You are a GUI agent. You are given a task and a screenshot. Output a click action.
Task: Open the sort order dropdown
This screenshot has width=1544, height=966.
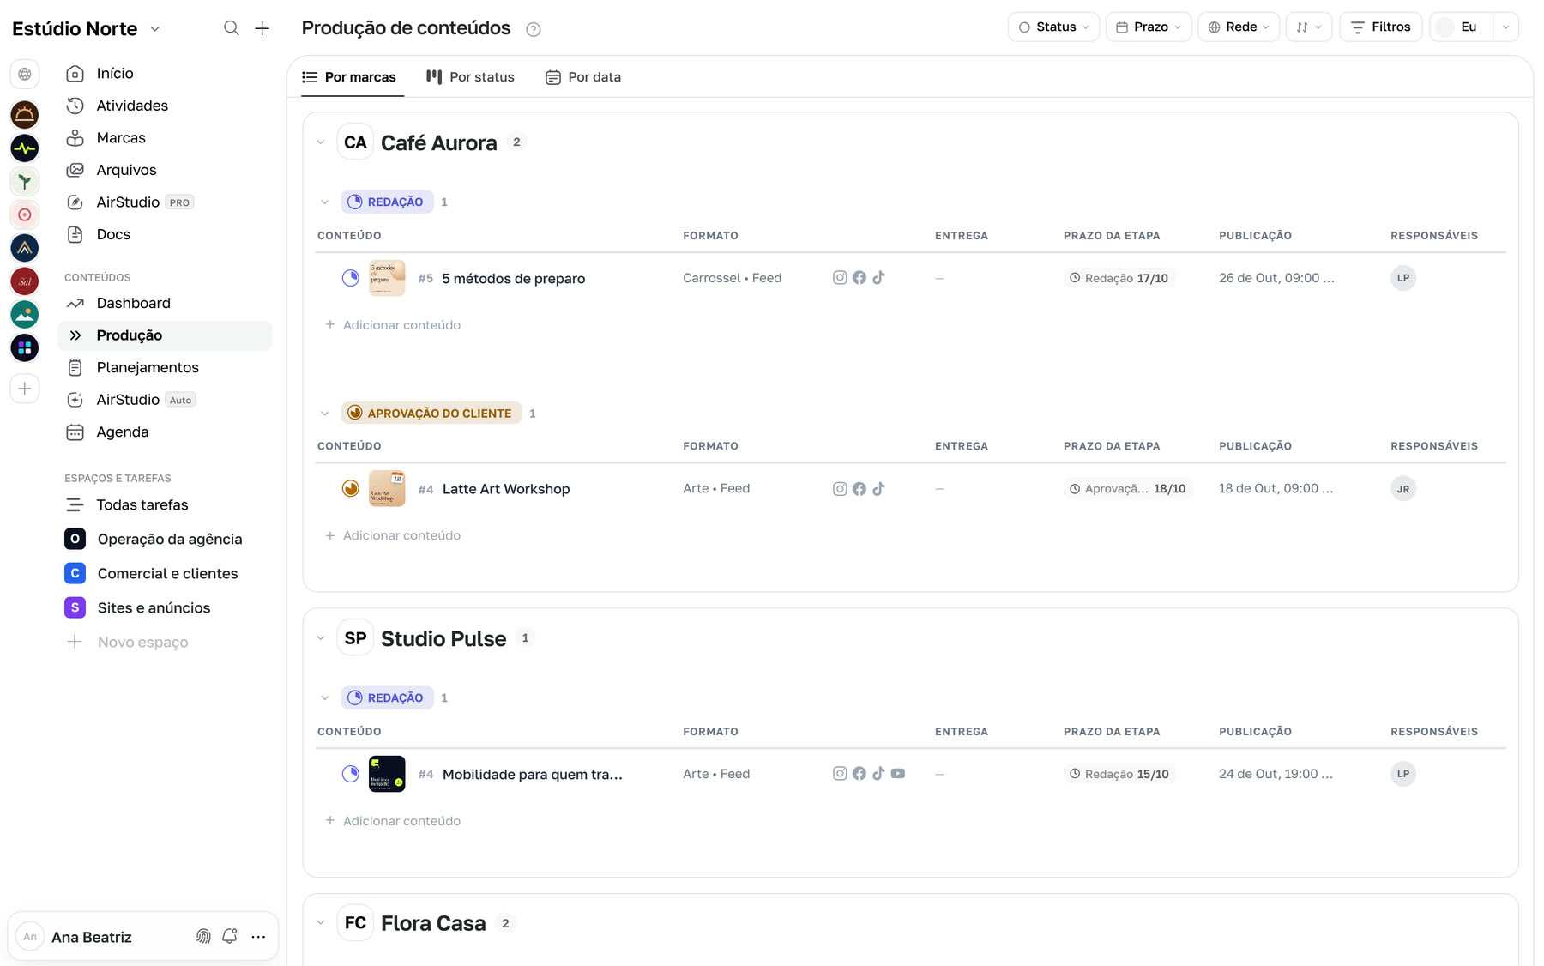point(1308,27)
